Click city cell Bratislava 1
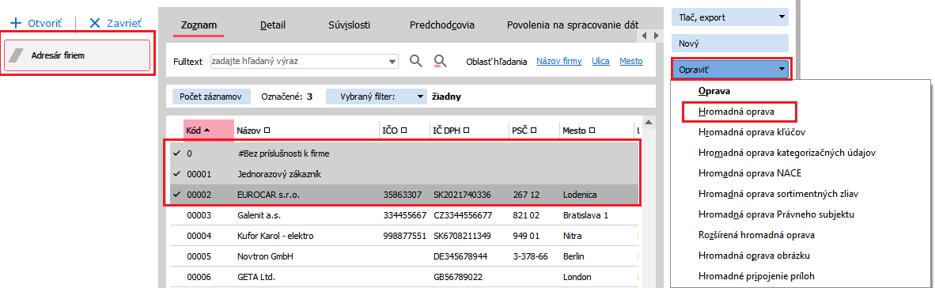 tap(585, 215)
